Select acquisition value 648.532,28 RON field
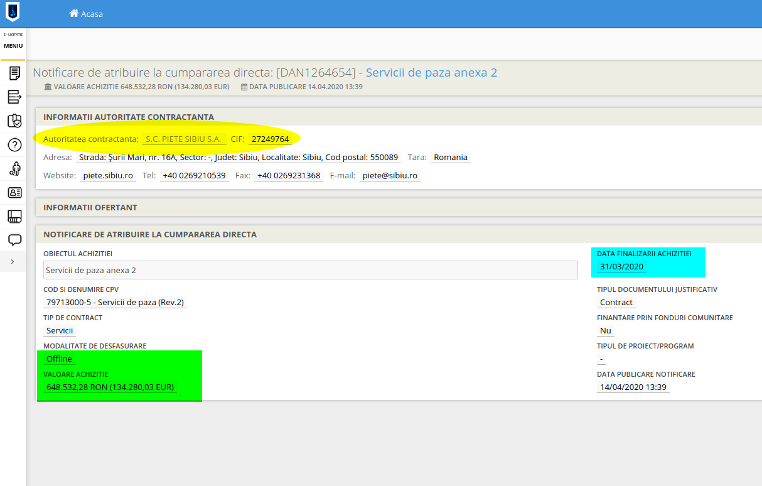Screen dimensions: 762x486 [x=110, y=387]
